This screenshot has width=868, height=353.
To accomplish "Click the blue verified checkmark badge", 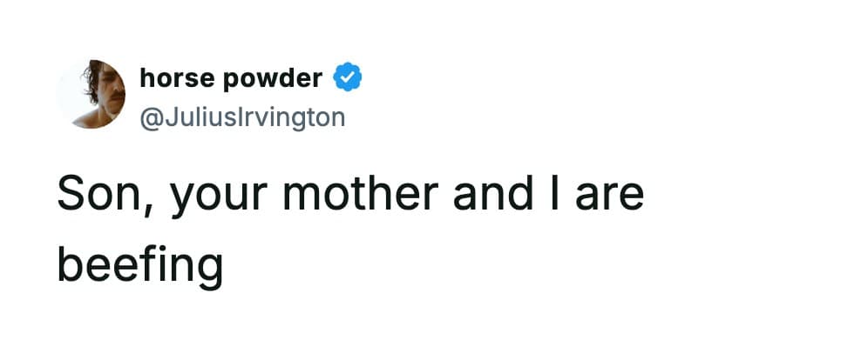I will (x=349, y=79).
